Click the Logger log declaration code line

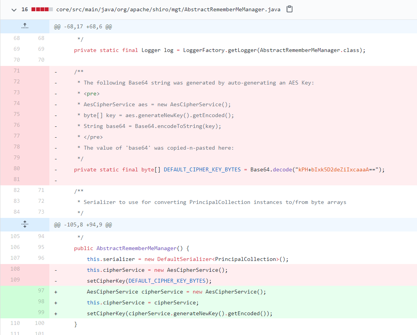pos(220,50)
